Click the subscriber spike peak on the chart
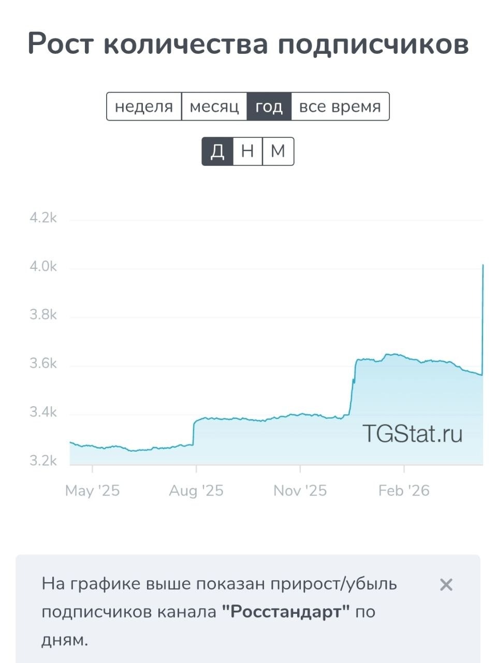Screen dimensions: 496x663 [x=483, y=266]
